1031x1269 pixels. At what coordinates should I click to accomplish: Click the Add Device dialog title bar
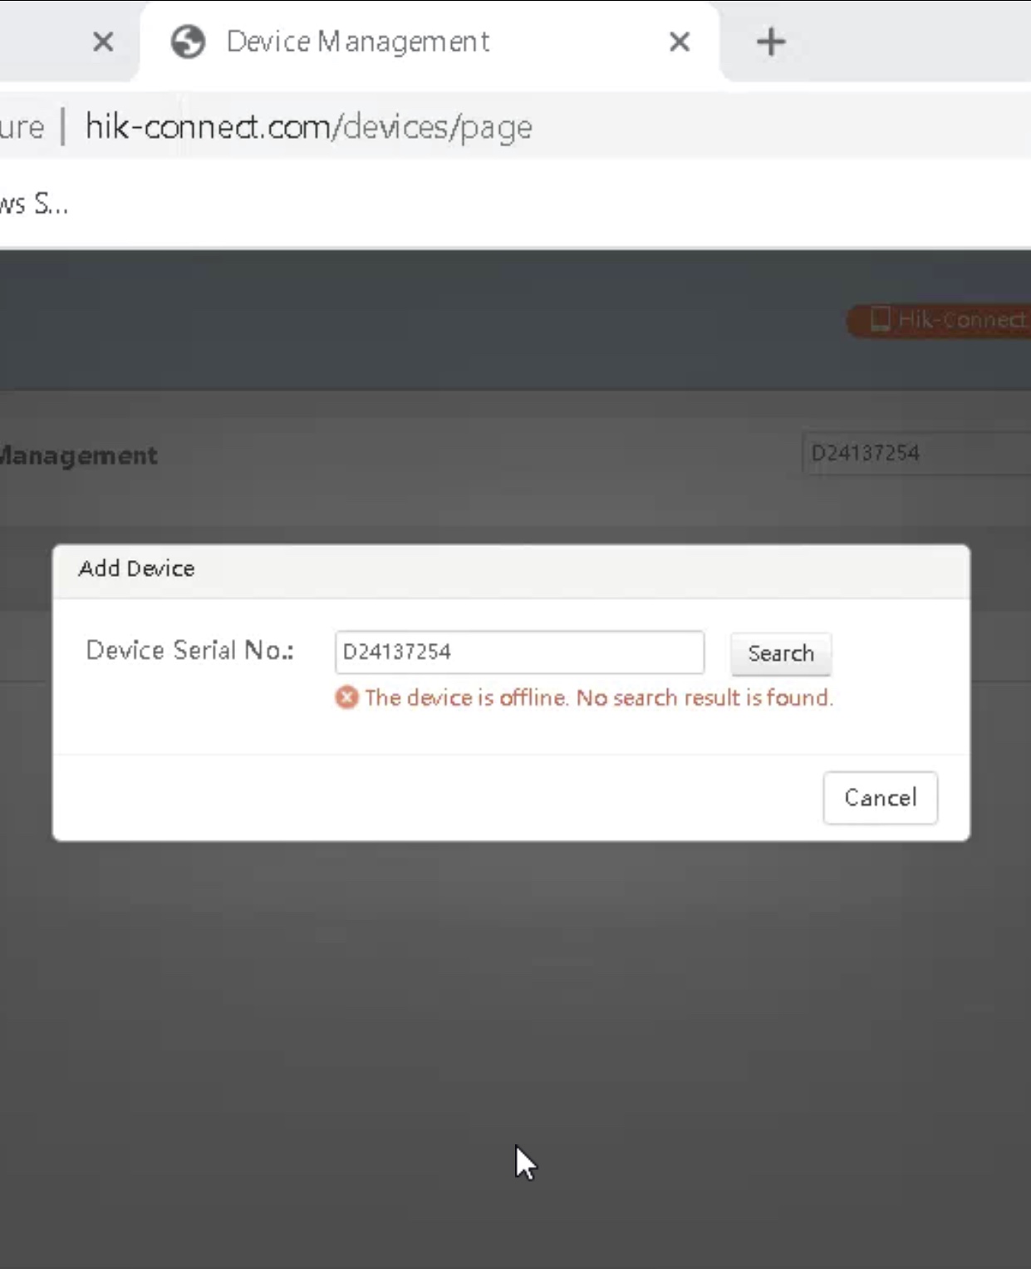pos(510,569)
